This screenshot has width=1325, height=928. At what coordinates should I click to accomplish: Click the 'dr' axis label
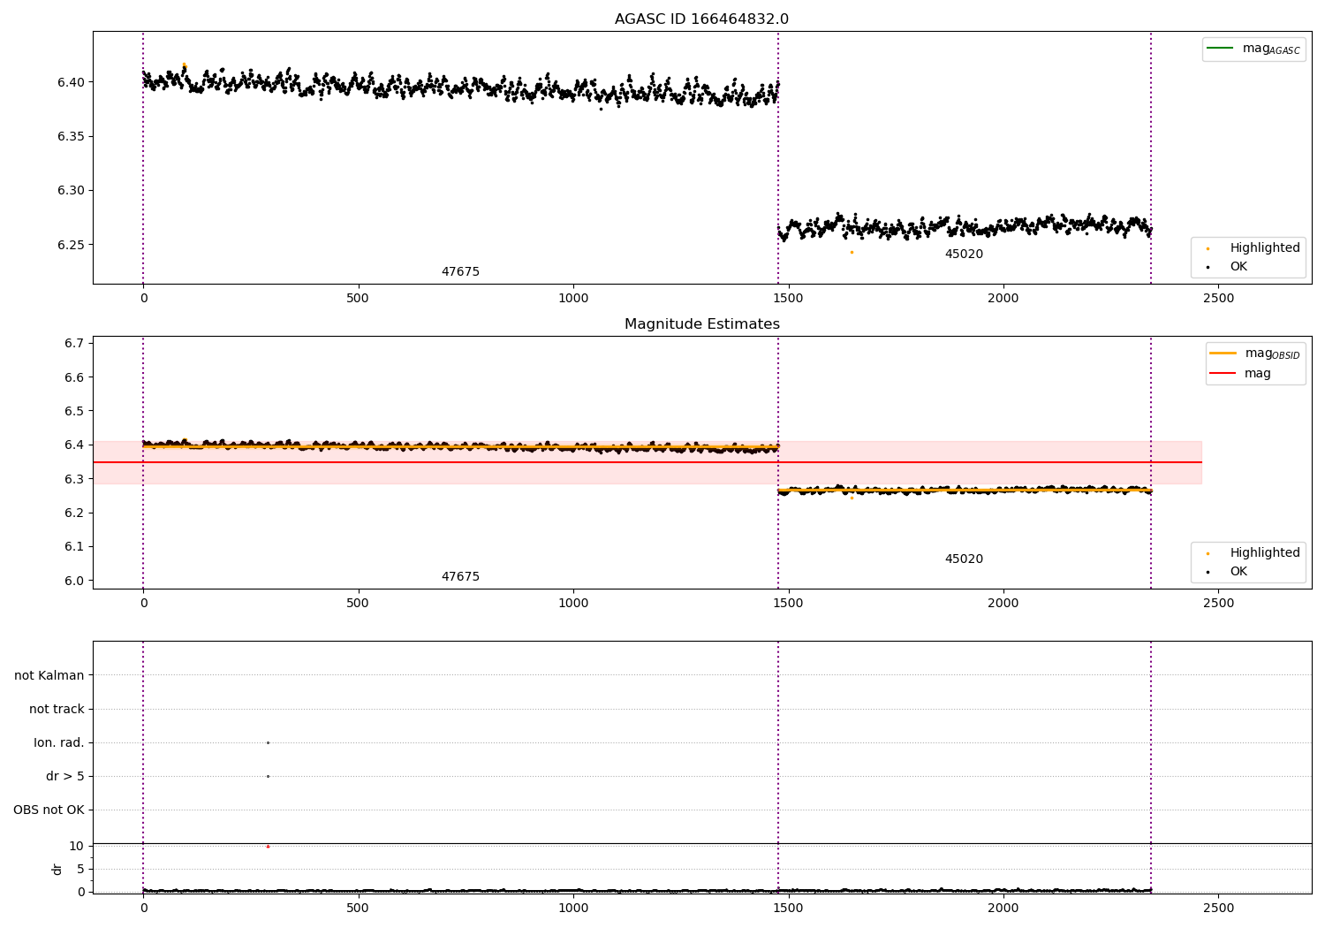57,869
